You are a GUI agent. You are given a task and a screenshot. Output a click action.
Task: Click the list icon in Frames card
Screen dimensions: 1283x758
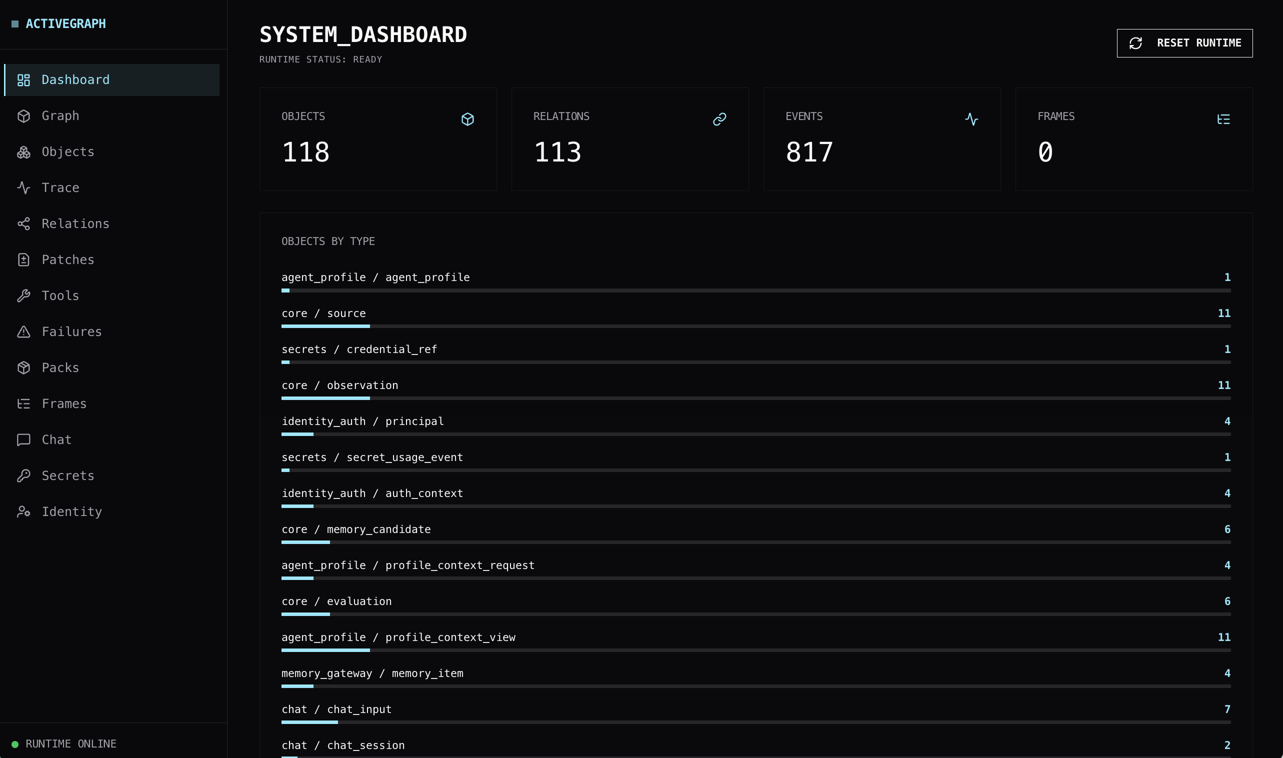[1224, 119]
